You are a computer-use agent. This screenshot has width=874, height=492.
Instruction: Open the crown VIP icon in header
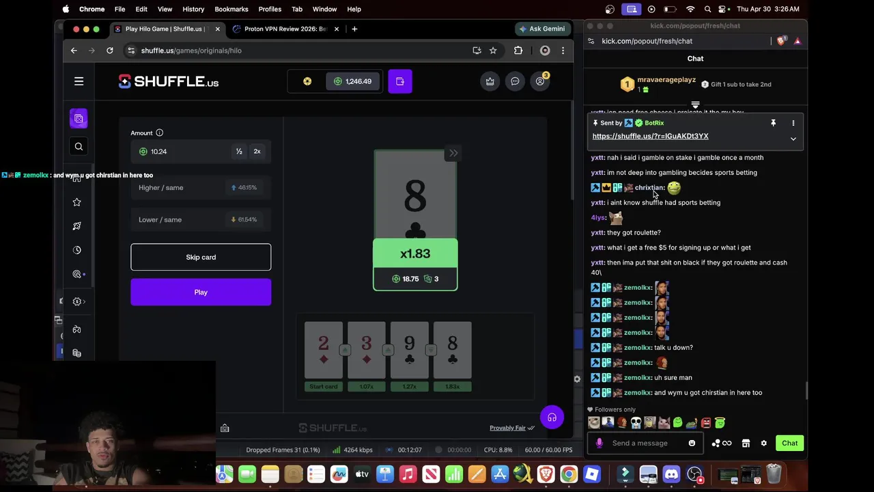pyautogui.click(x=490, y=81)
